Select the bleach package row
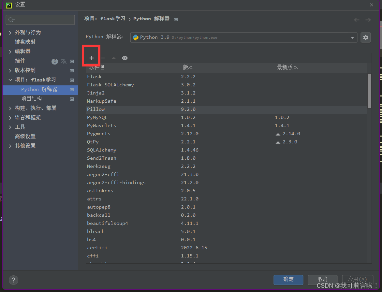Screen dimensions: 382x292 click(227, 231)
